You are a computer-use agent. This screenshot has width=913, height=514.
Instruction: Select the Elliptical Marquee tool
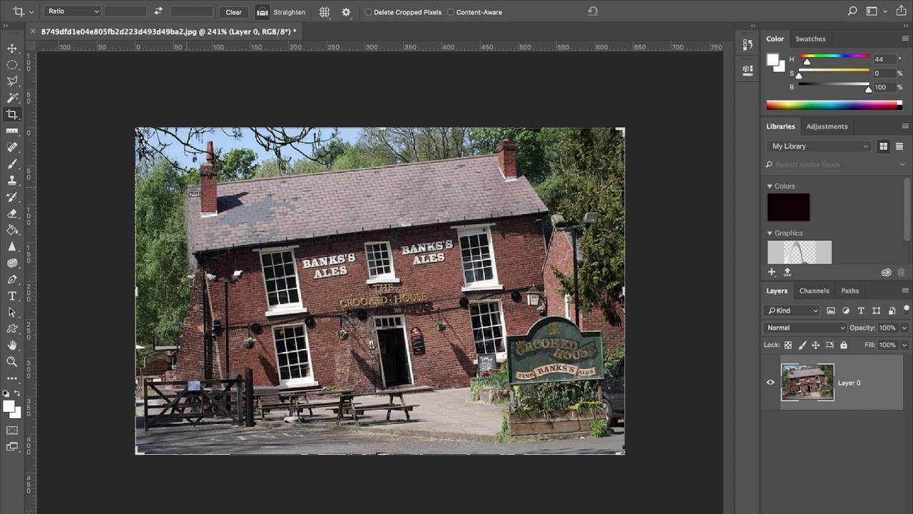[x=12, y=65]
